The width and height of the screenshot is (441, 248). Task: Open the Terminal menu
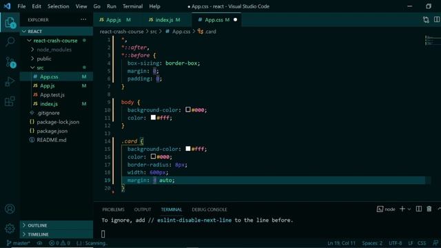click(132, 6)
